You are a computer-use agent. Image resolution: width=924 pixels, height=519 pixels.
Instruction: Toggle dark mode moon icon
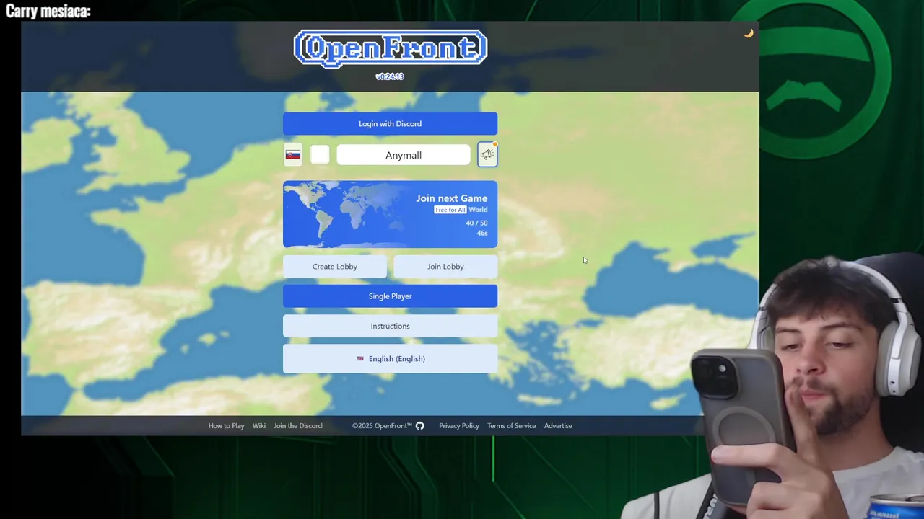point(749,33)
